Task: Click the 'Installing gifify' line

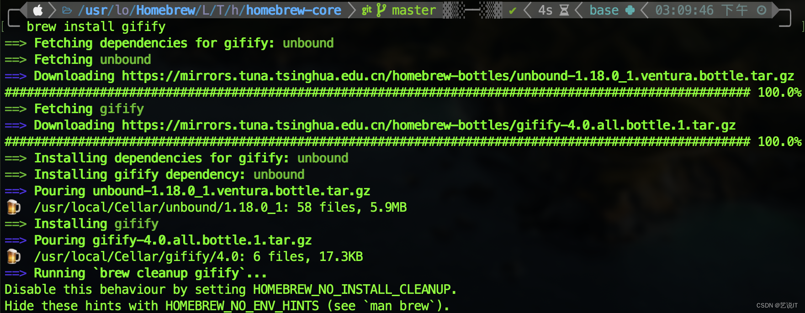Action: click(x=81, y=224)
